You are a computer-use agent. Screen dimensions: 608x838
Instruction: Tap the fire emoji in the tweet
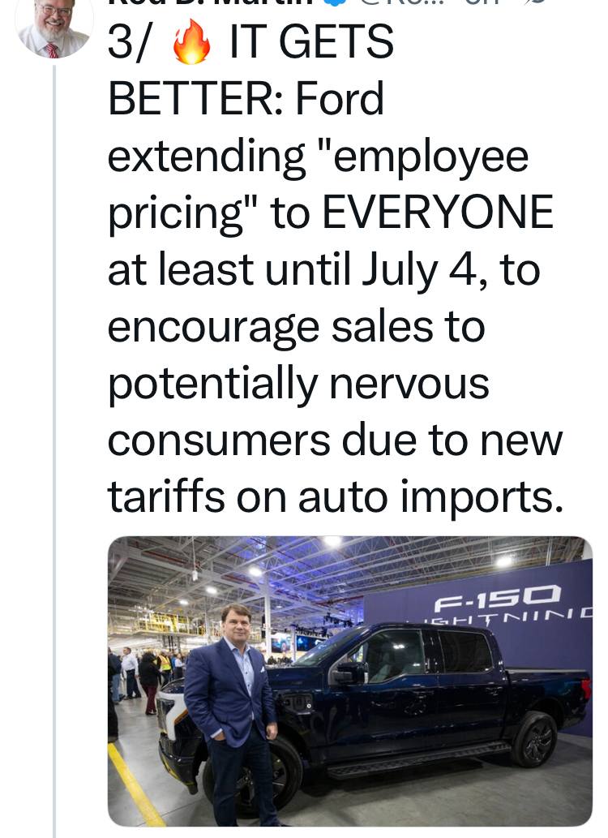191,43
